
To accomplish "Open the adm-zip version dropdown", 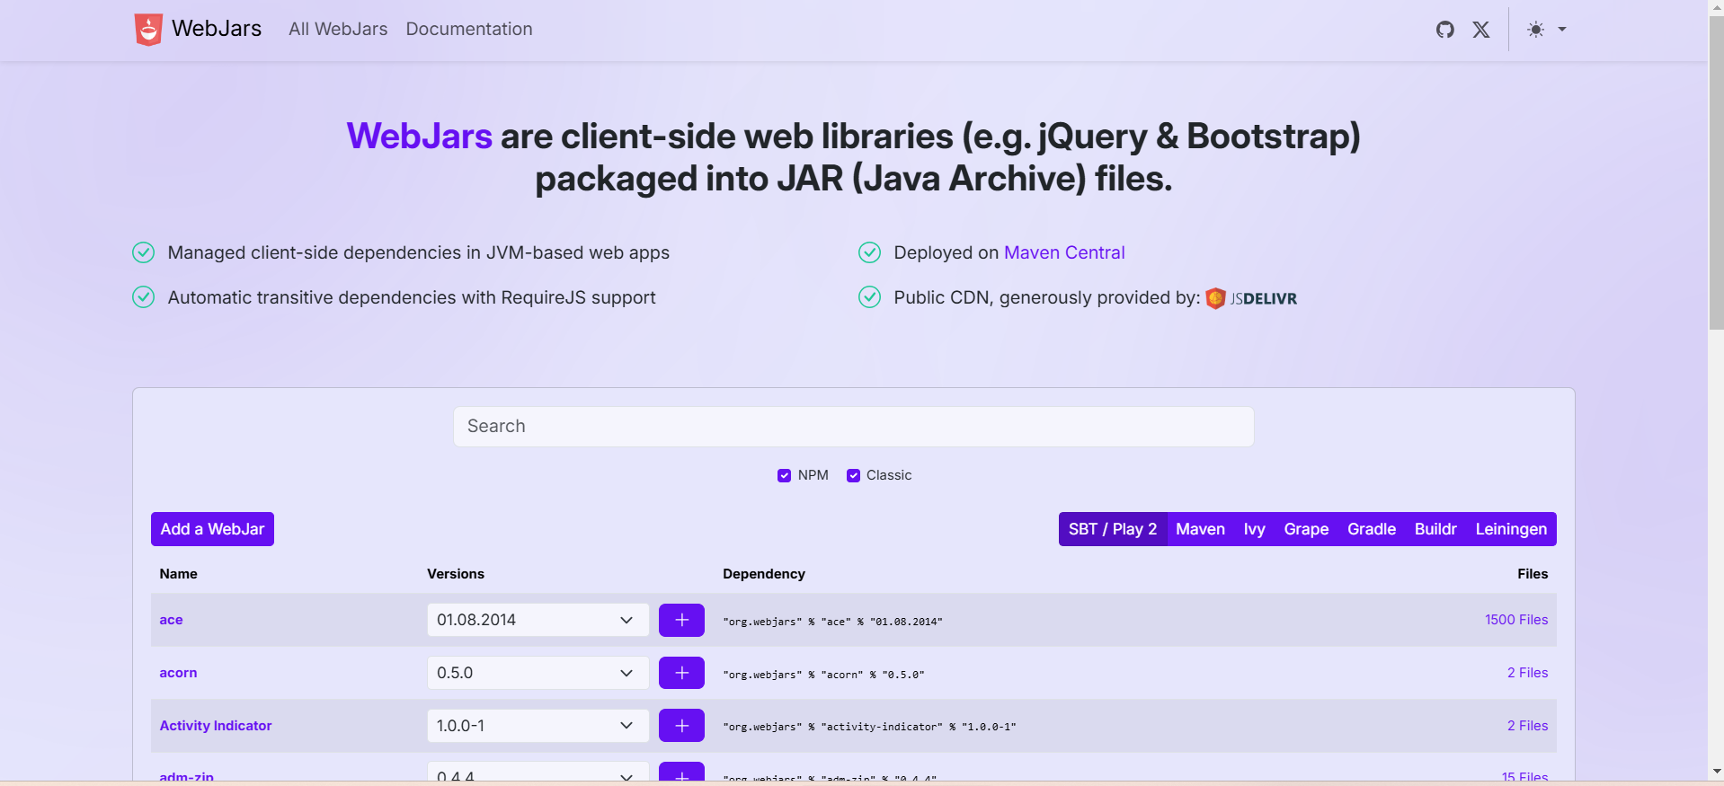I will 538,773.
